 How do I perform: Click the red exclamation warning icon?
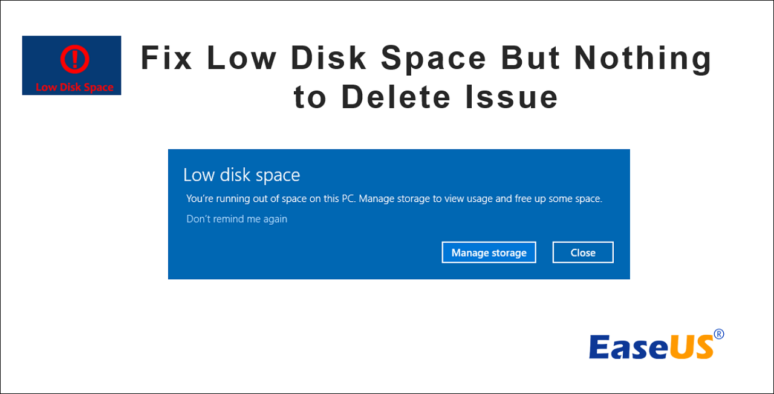(x=74, y=59)
